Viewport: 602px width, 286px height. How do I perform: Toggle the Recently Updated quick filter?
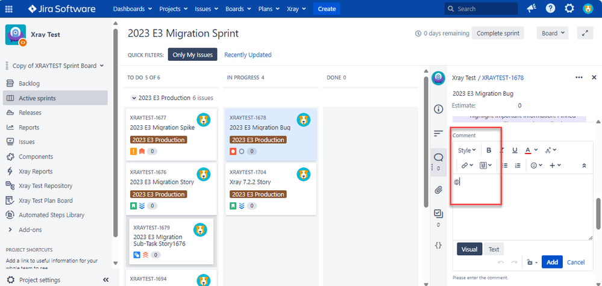coord(248,55)
